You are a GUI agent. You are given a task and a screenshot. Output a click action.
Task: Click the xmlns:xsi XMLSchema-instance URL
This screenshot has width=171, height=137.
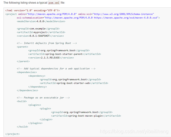(x=123, y=14)
